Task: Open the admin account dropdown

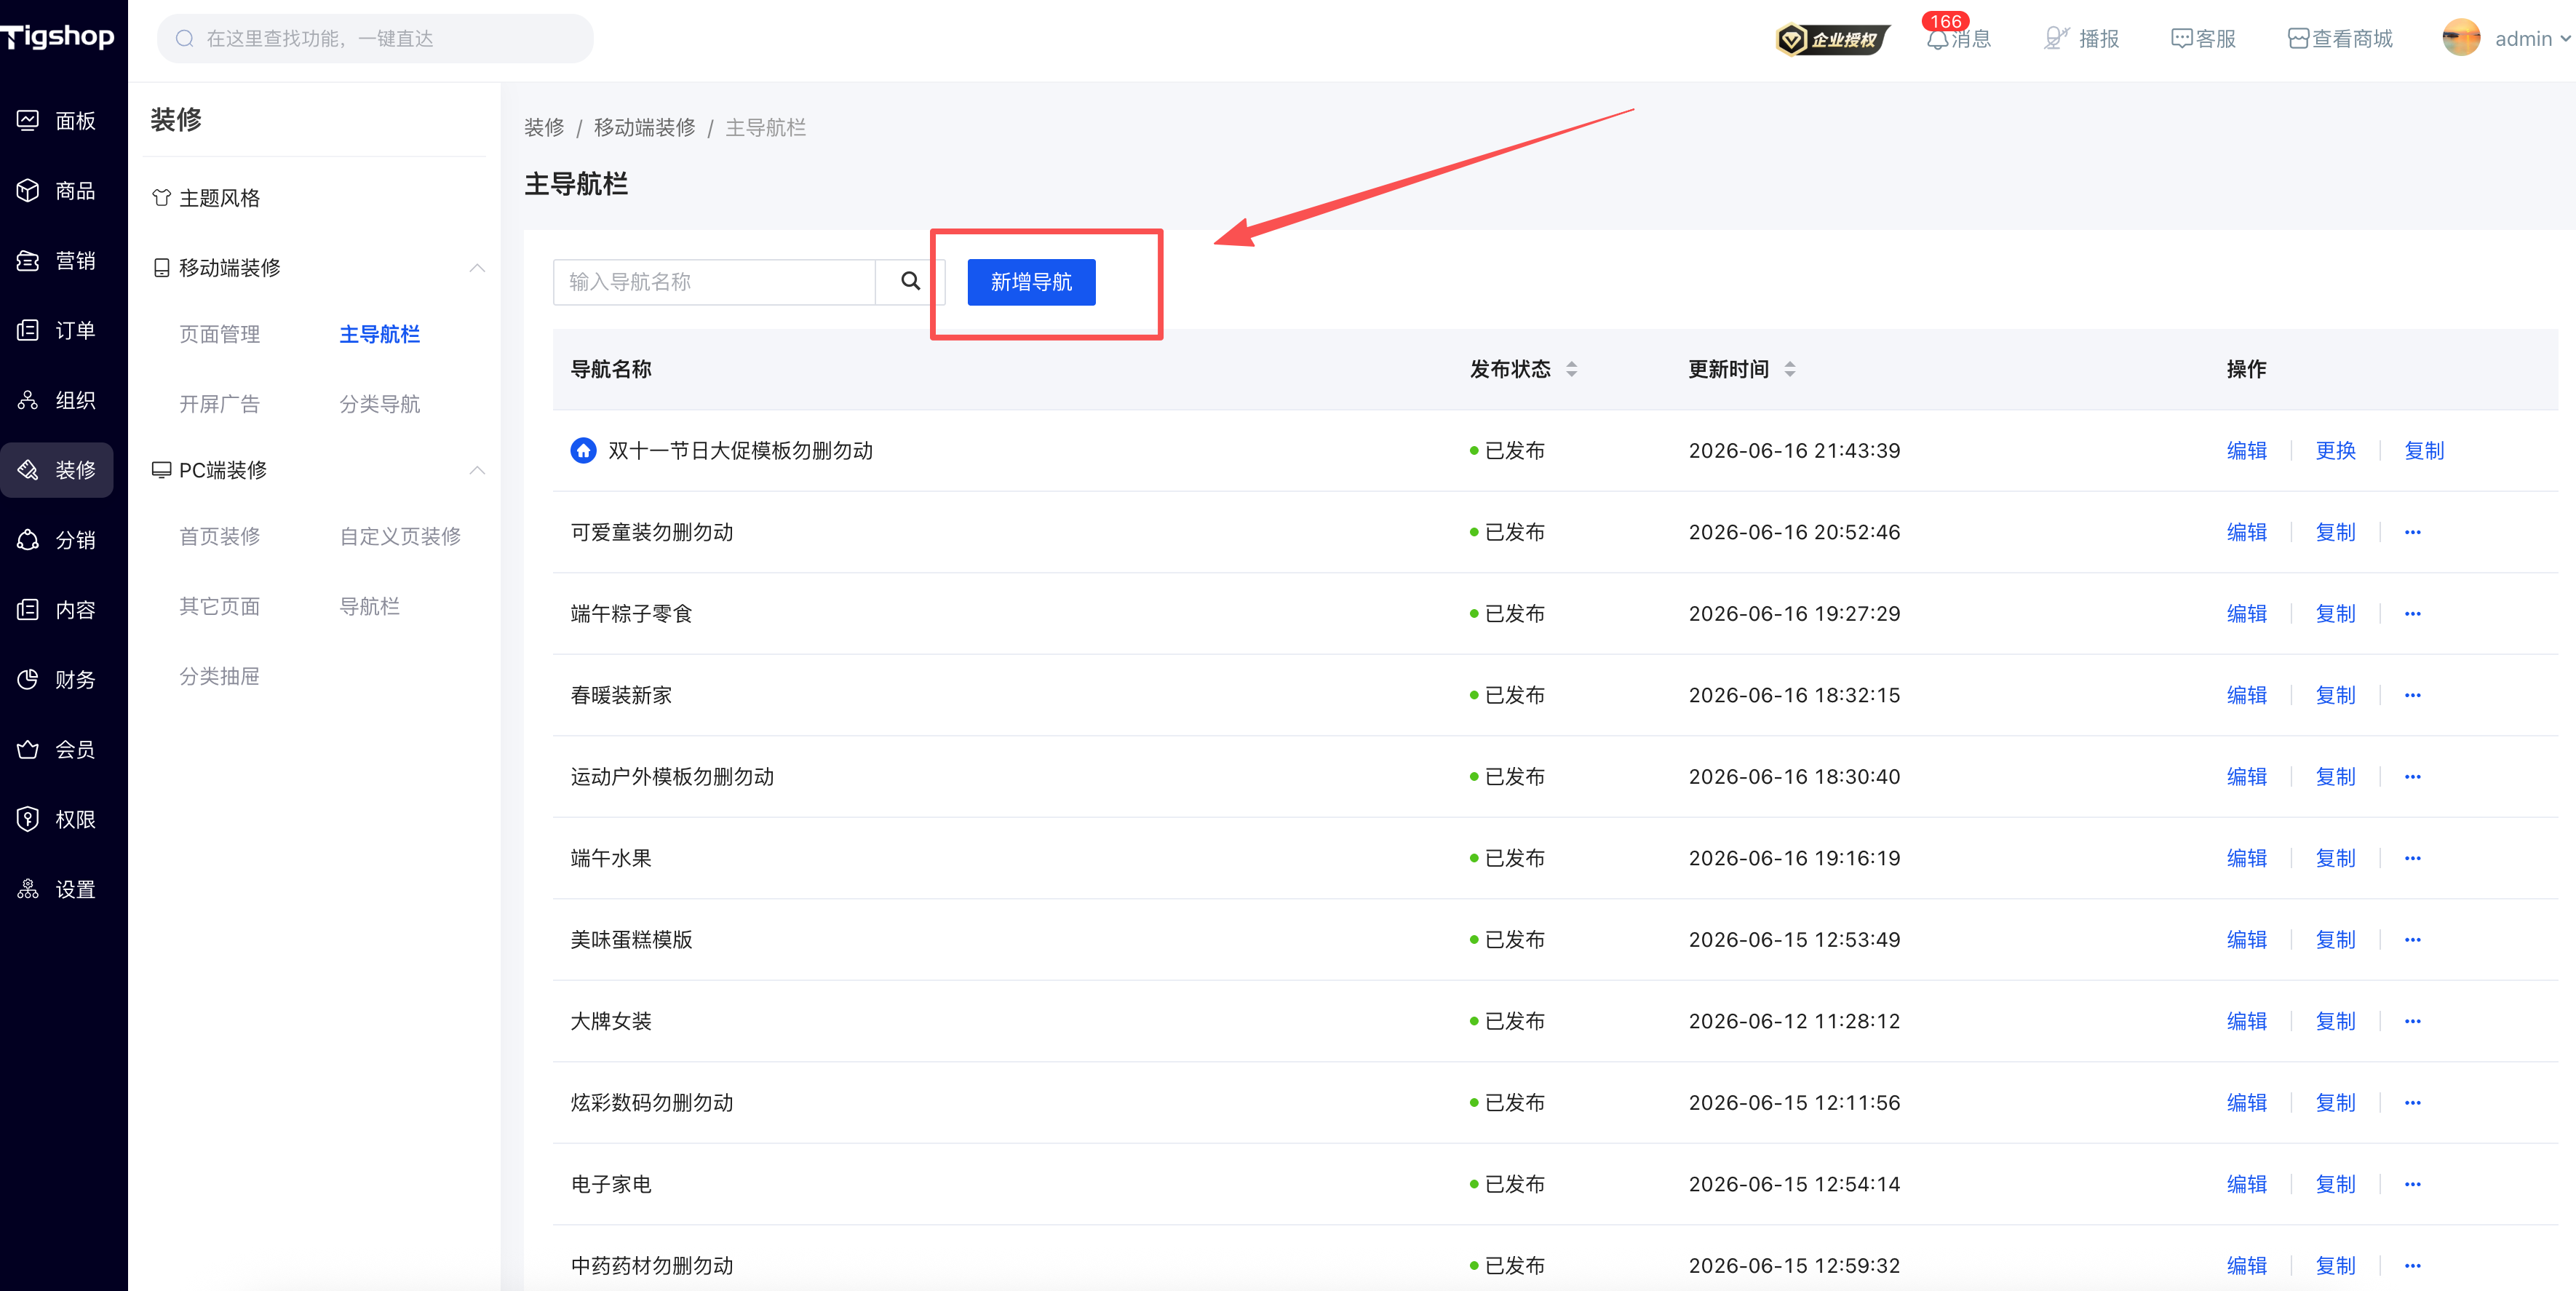Action: (2506, 39)
